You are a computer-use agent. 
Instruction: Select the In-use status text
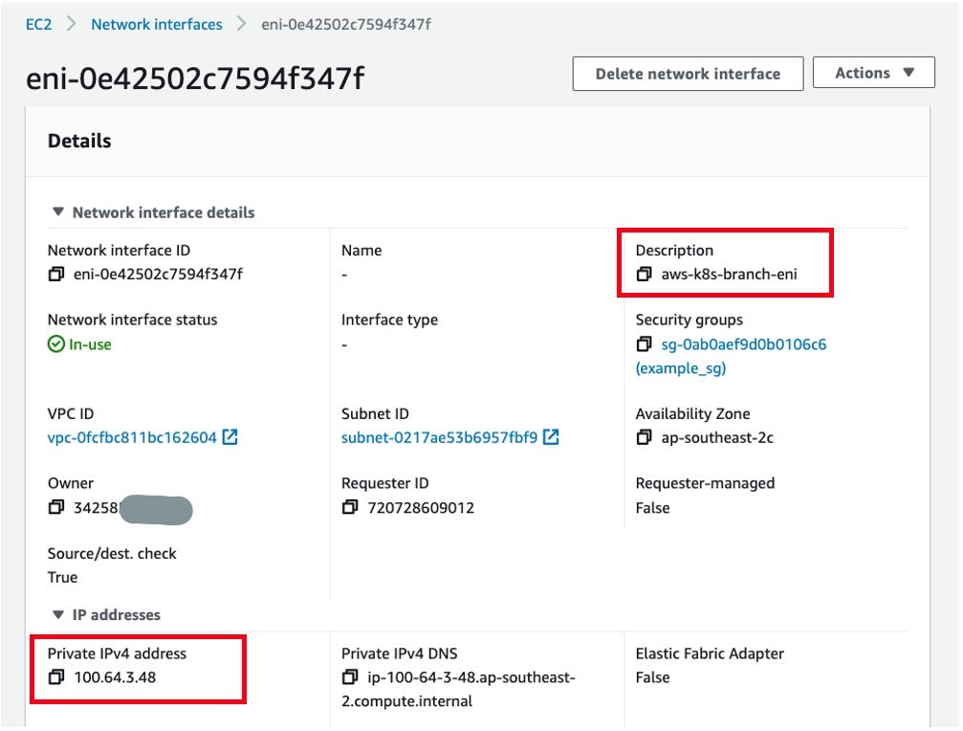[x=90, y=344]
